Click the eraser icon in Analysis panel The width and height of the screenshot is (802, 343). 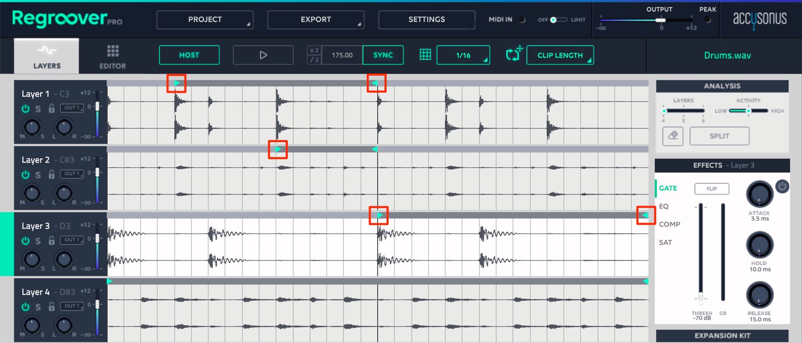point(673,136)
